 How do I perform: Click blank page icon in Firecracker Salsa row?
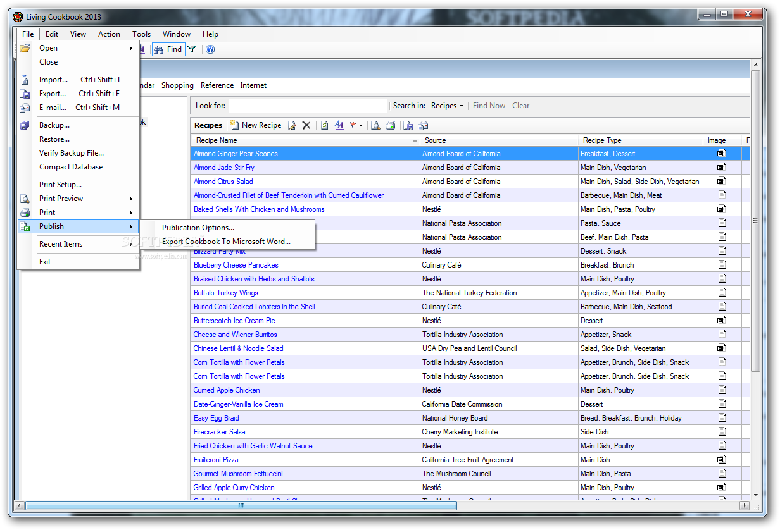click(722, 432)
